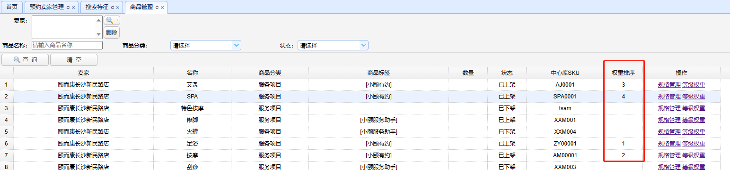Image resolution: width=730 pixels, height=170 pixels.
Task: Open 等级权重 for the 足浴 row
Action: (694, 144)
